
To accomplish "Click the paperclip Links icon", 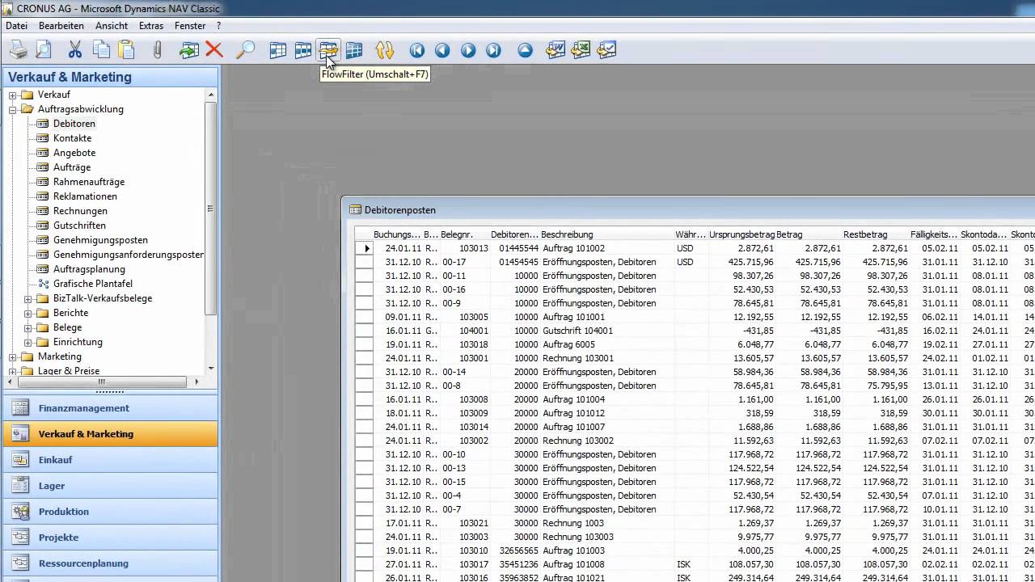I will (x=158, y=50).
